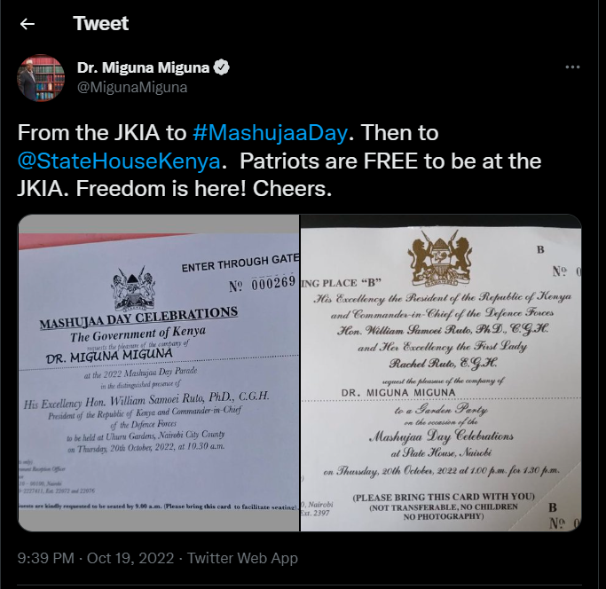Click the tweet body text

(x=279, y=161)
